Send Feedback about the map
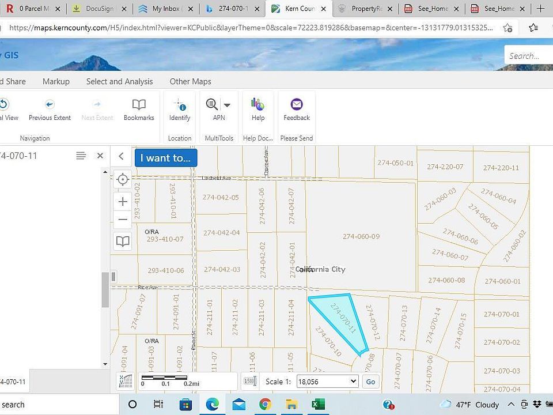Screen dimensions: 553x415 point(296,110)
